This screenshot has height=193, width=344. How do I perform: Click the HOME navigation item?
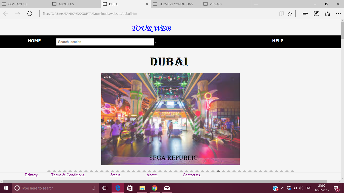click(x=34, y=40)
